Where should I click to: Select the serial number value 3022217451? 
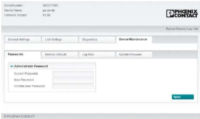coord(51,5)
